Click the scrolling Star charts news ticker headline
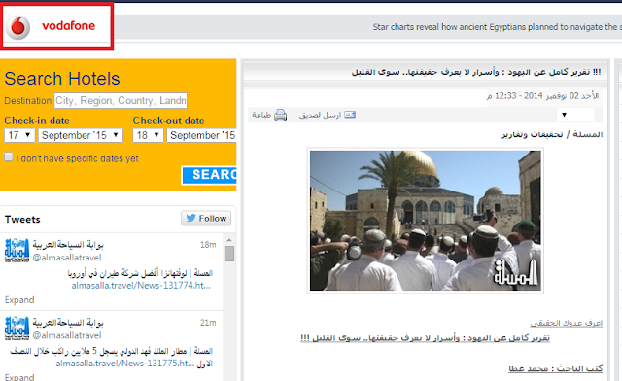This screenshot has width=622, height=381. pos(497,27)
